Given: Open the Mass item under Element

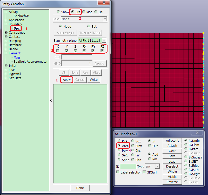Looking at the screenshot, I should 17,57.
